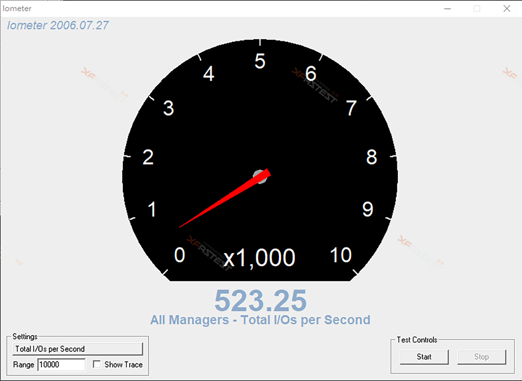Click the gauge number 0

(180, 255)
